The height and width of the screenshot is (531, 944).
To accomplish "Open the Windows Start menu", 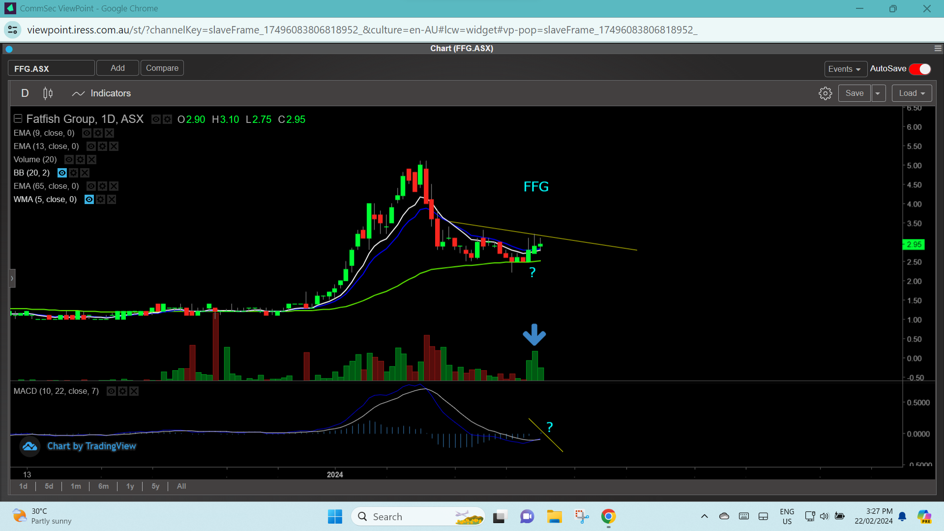I will (335, 517).
